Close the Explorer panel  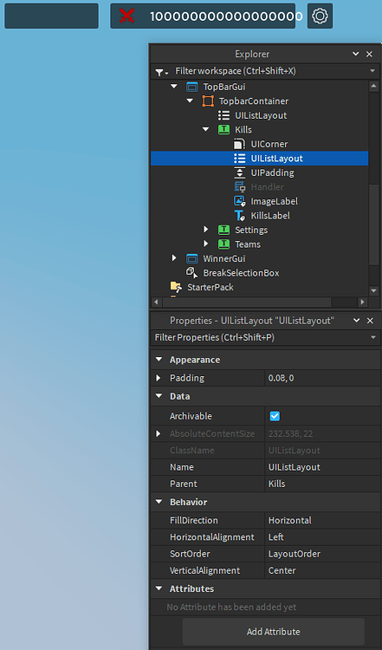click(x=369, y=55)
